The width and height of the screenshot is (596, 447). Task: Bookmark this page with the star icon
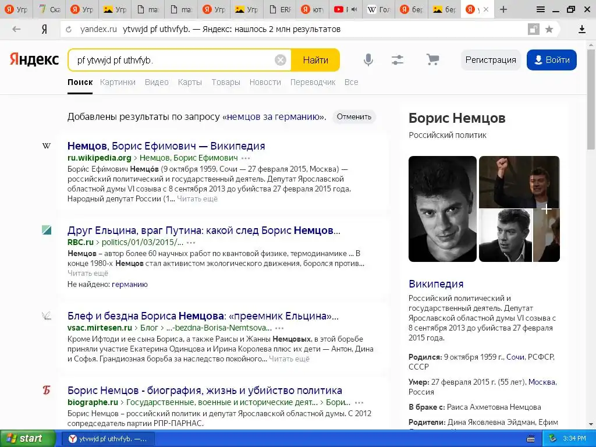549,29
